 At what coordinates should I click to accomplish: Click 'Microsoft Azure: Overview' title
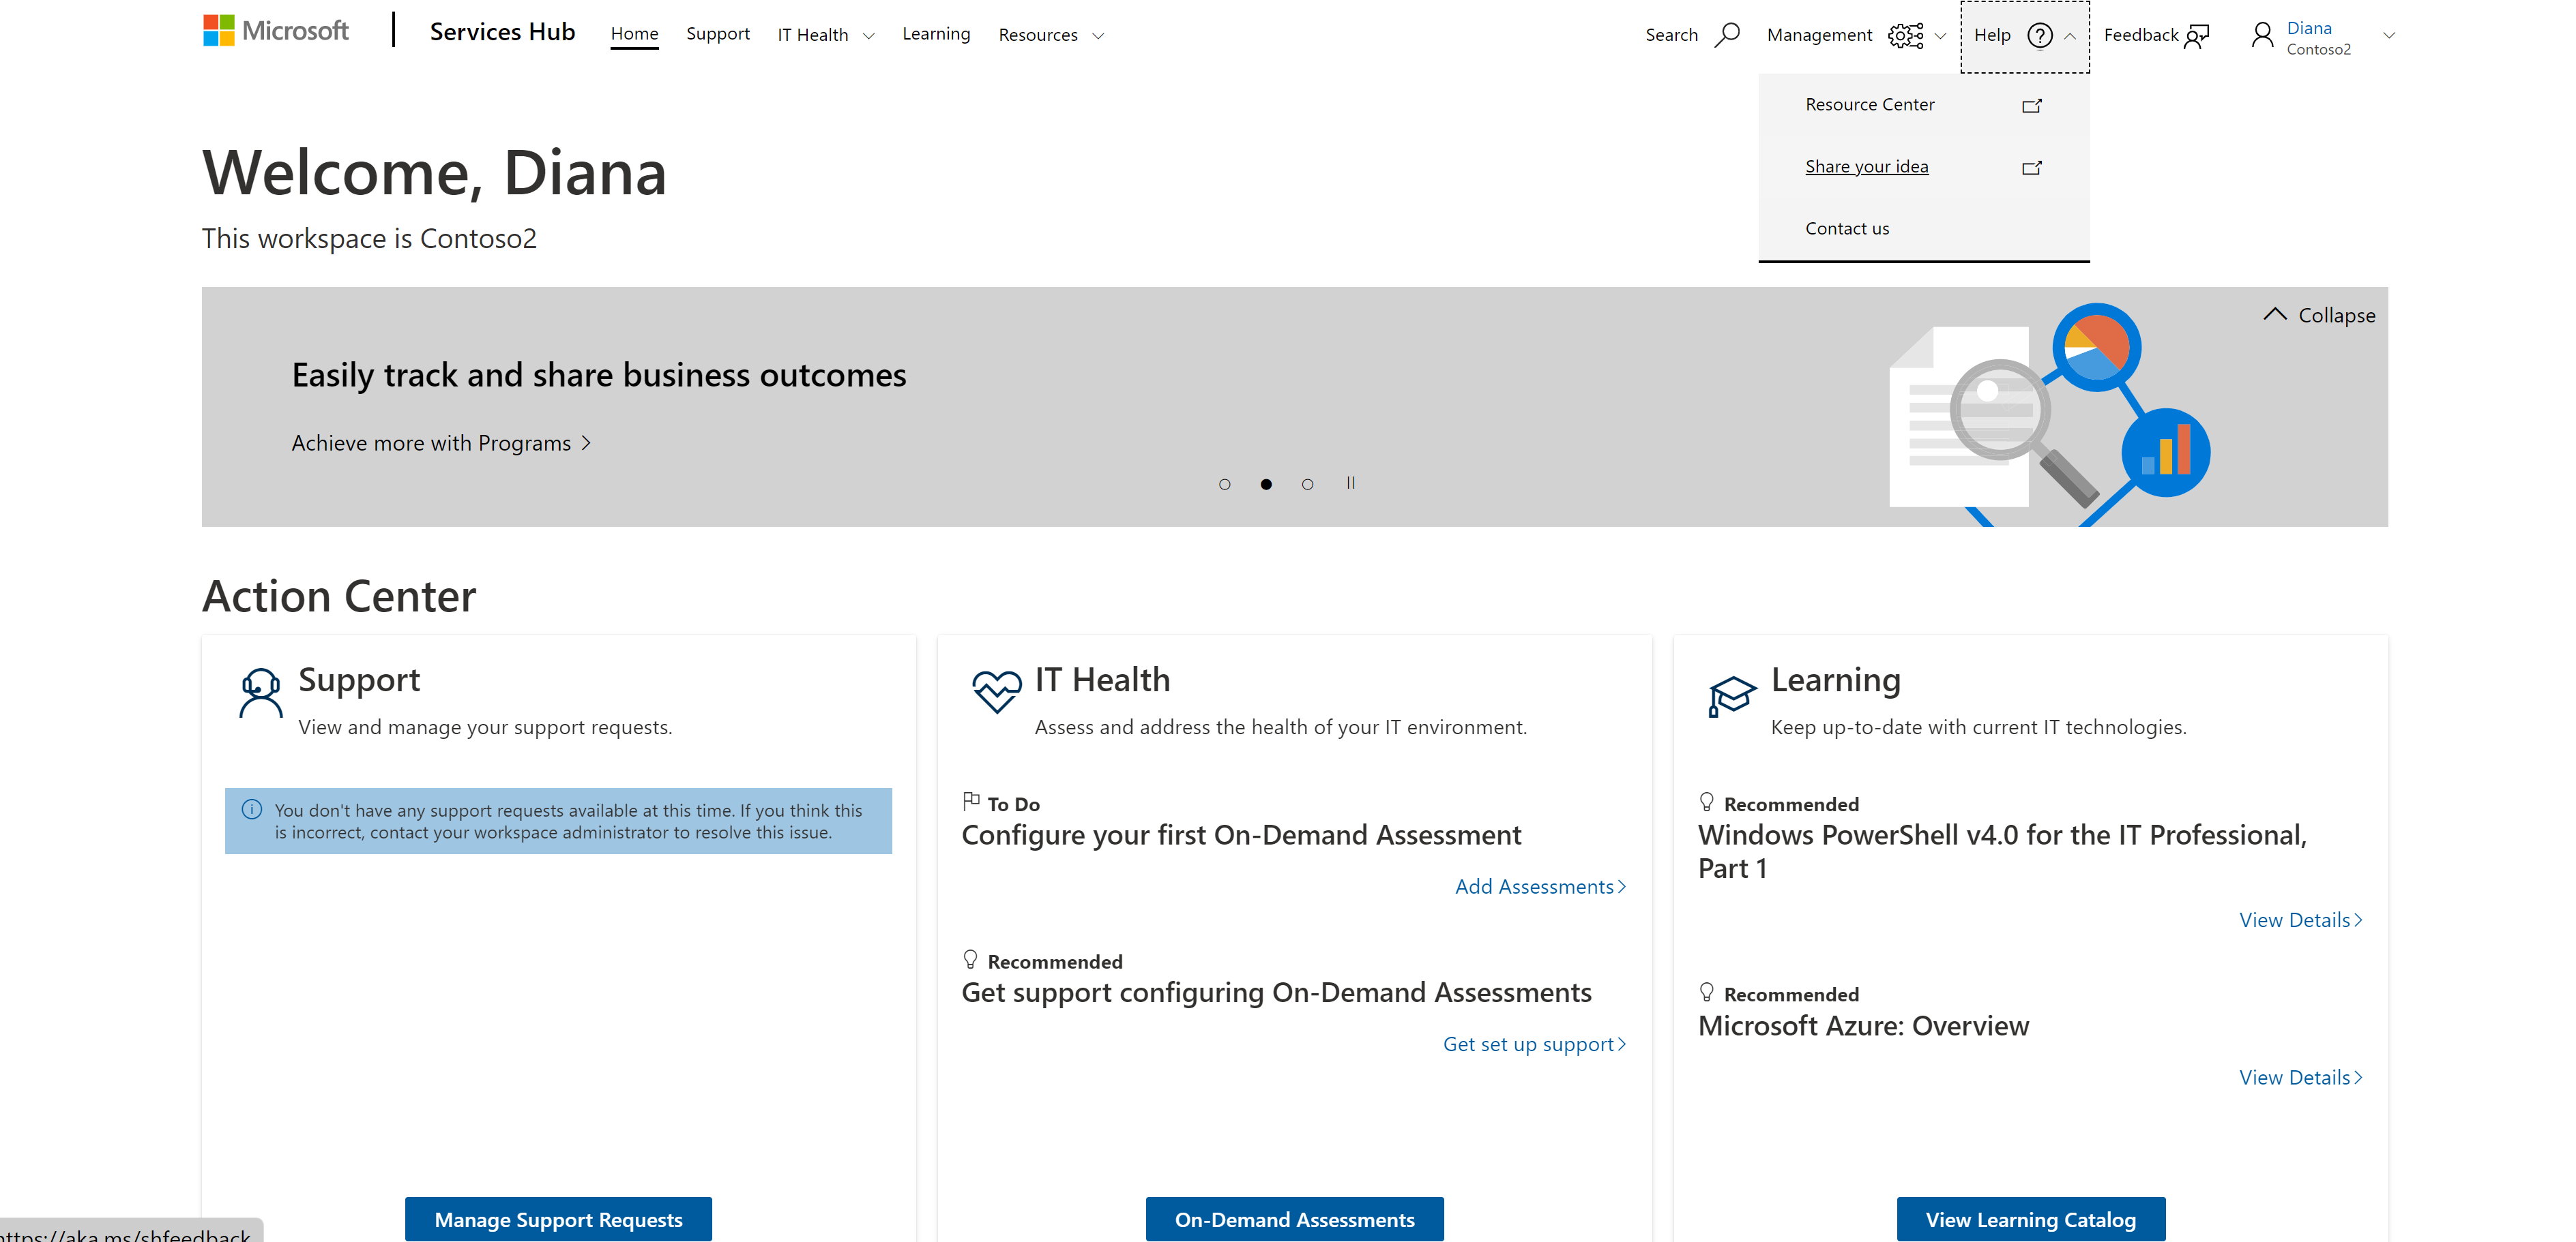tap(1863, 1026)
